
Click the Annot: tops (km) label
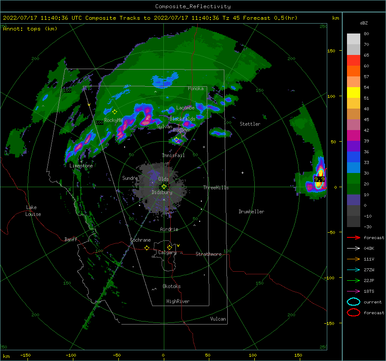30,29
